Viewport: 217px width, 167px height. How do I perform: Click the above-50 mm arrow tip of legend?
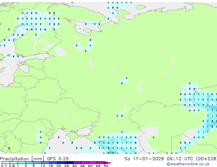(x=108, y=163)
